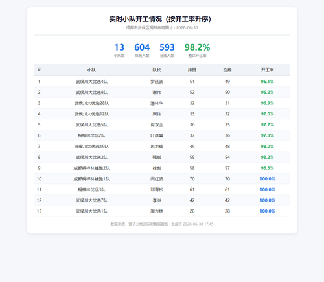Click the 在线 column header
Viewport: 324px width, 282px height.
227,70
